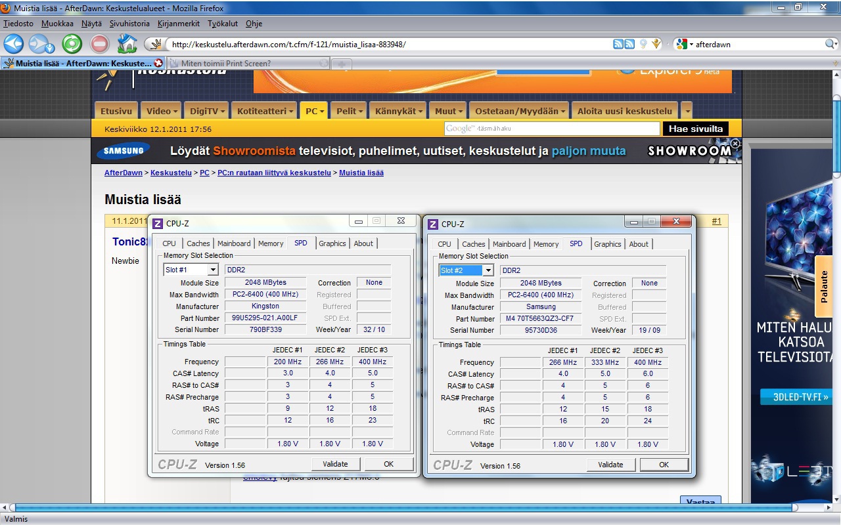Expand the search engine selector arrow

click(x=691, y=44)
